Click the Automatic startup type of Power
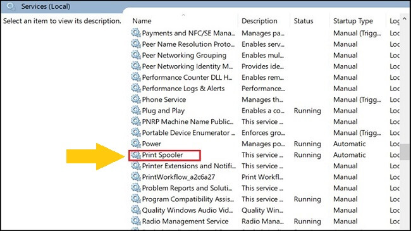 350,144
